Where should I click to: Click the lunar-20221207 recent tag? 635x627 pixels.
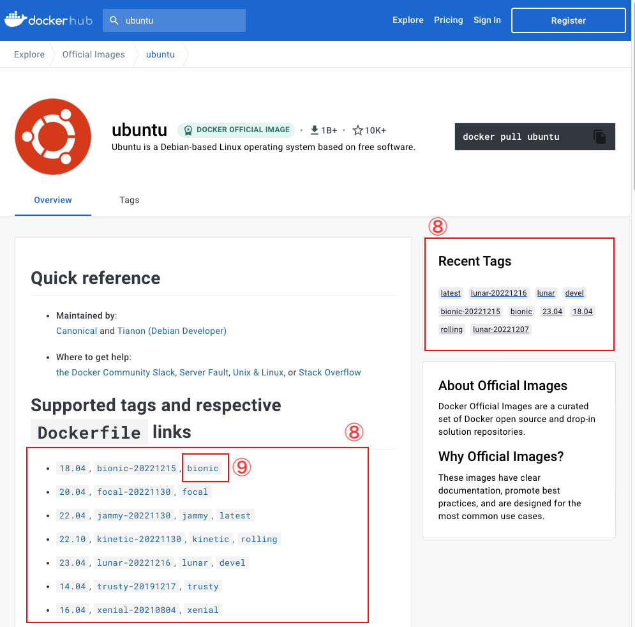click(500, 329)
